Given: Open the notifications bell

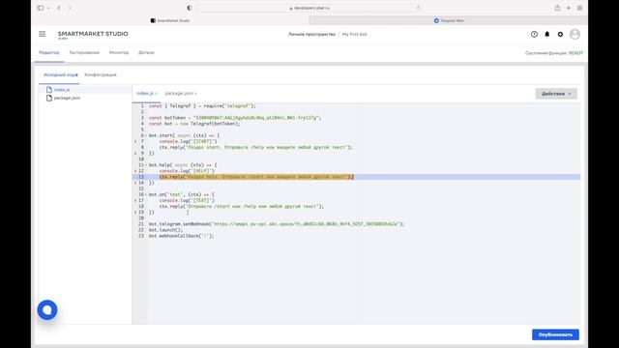Looking at the screenshot, I should [547, 35].
